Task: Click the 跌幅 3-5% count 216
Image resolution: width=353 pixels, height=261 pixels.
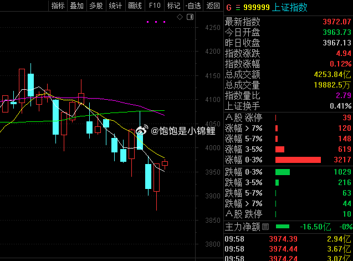Action: pos(345,182)
